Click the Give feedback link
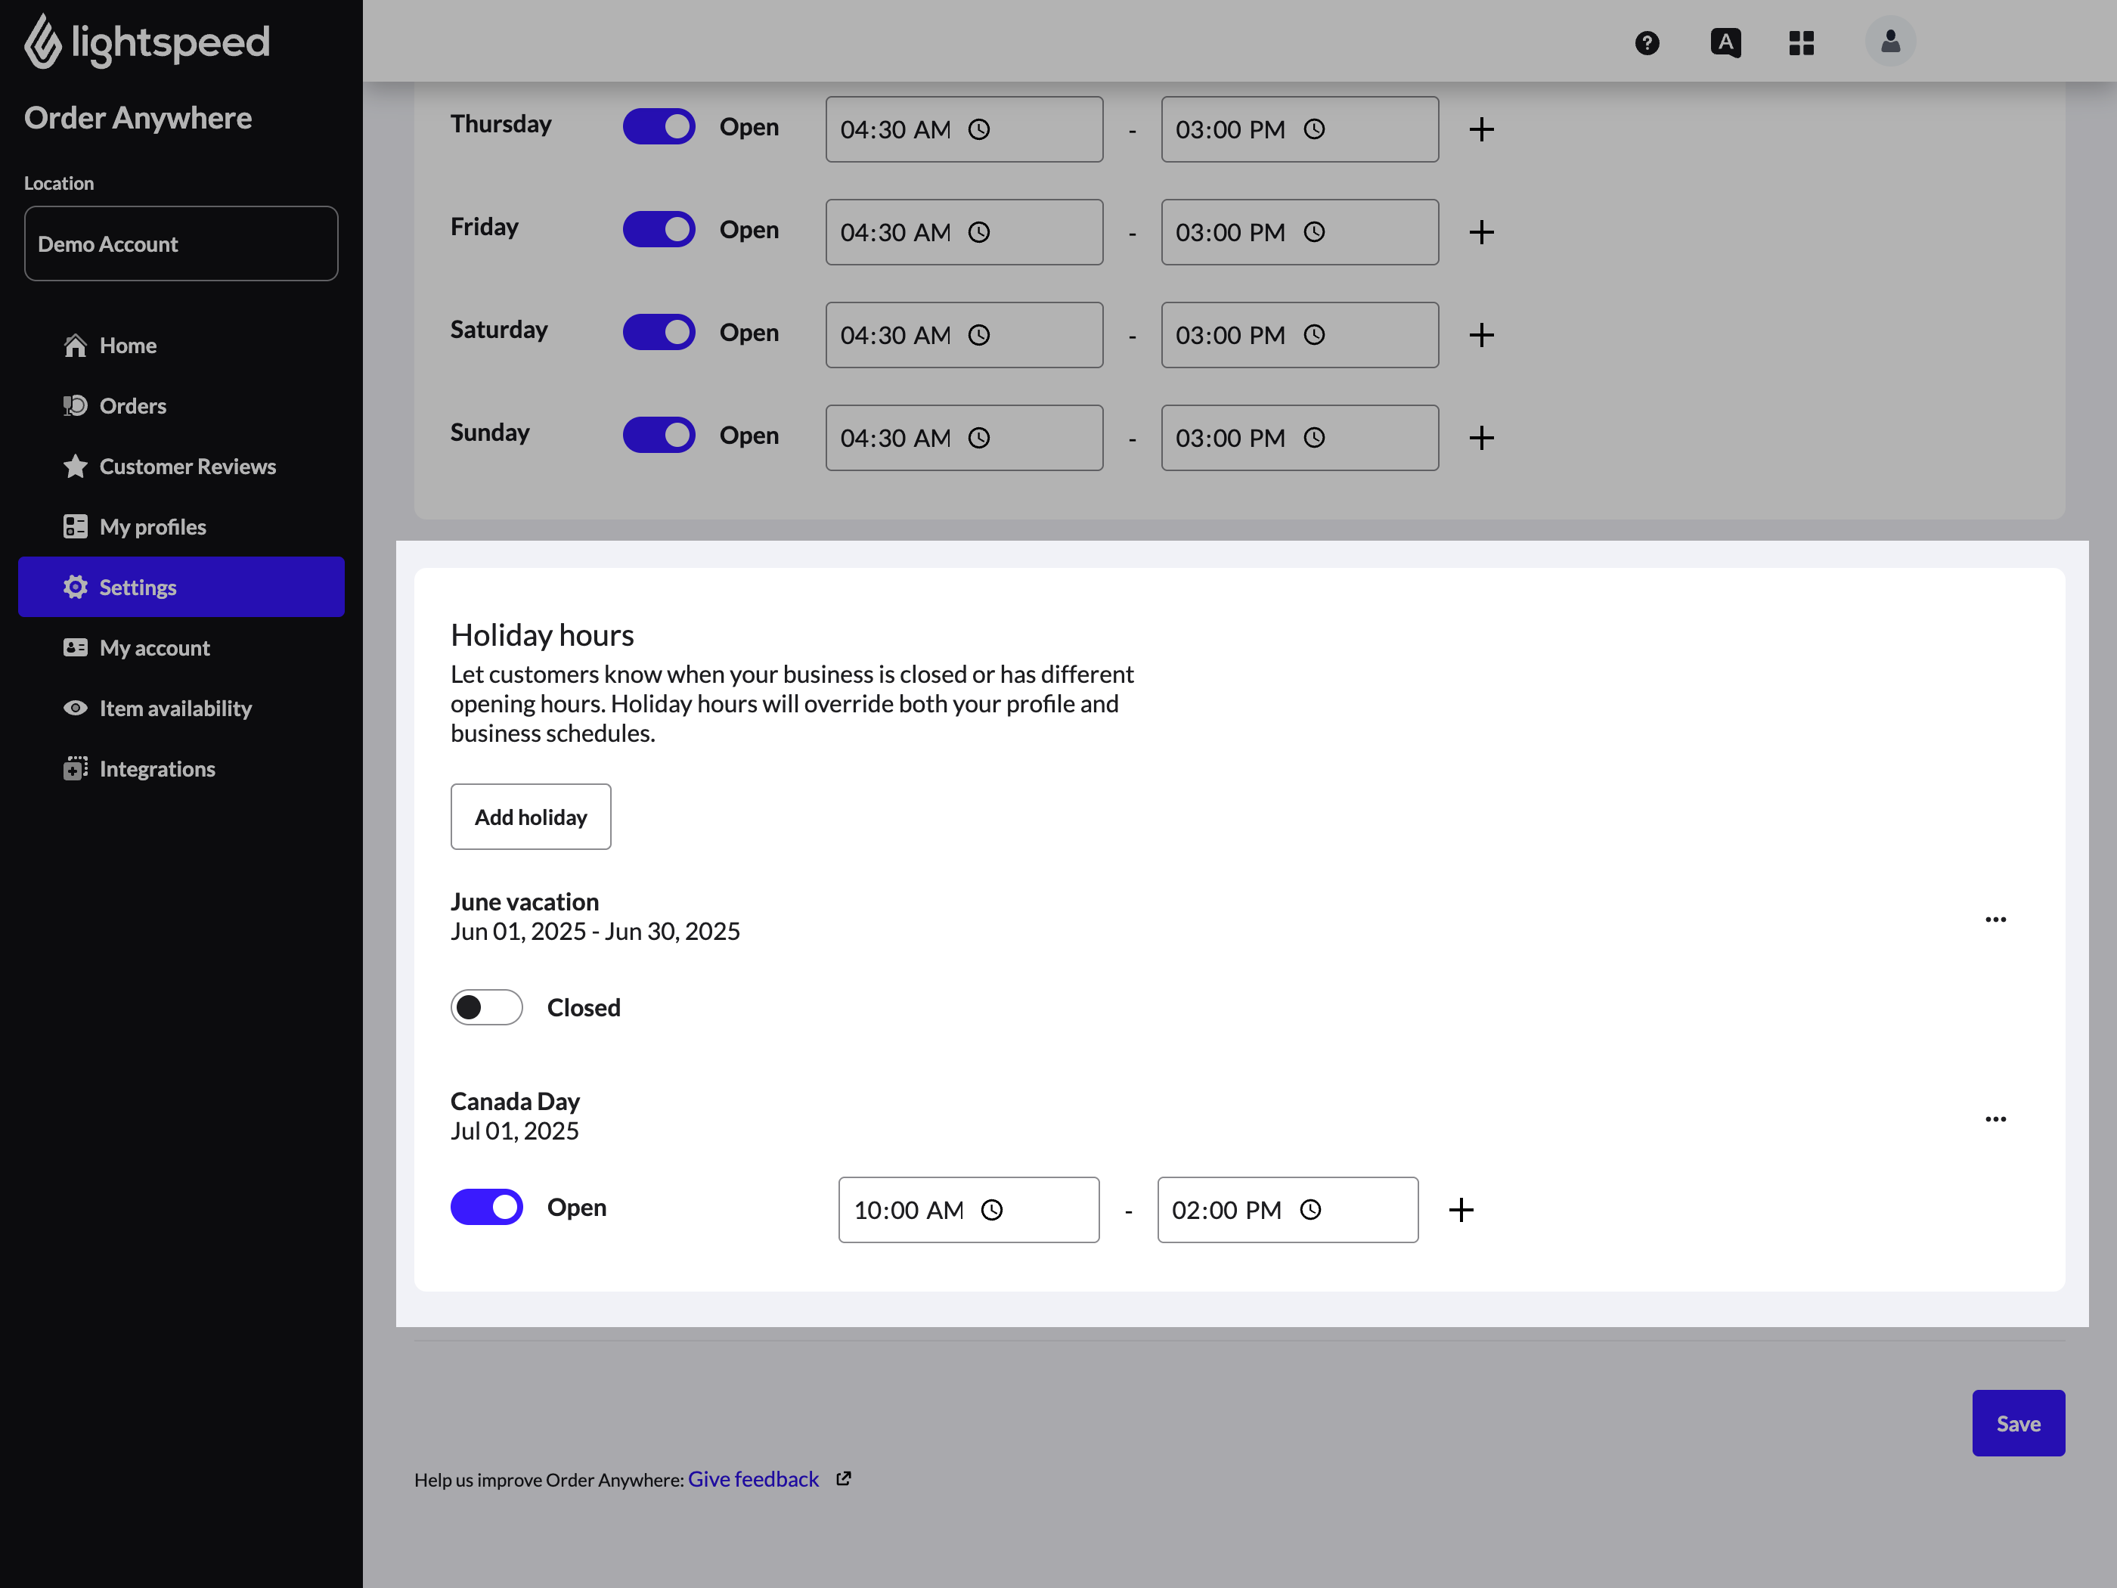Screen dimensions: 2117x1588 point(753,1479)
